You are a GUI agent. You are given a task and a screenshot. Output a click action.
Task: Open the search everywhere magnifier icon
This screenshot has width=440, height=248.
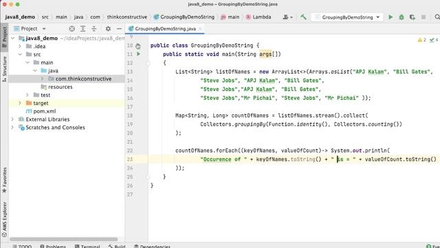click(437, 17)
